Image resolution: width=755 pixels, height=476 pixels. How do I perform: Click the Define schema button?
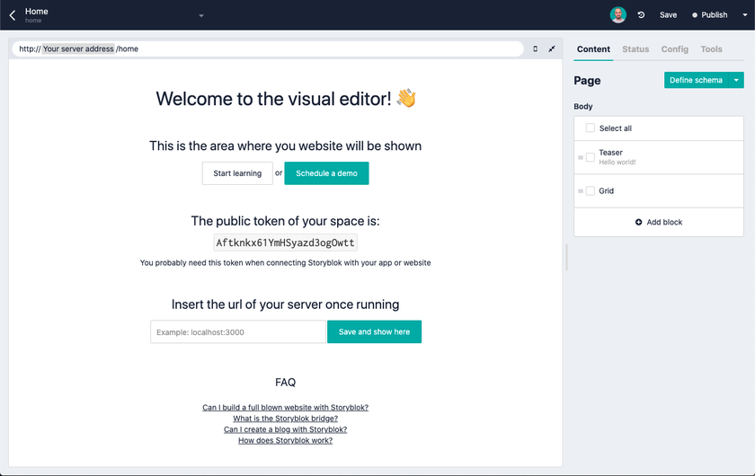click(697, 80)
